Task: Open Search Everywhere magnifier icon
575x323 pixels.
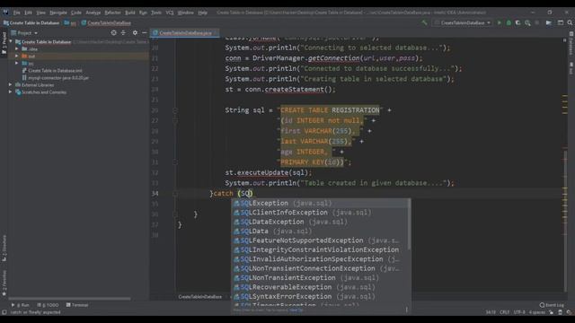Action: (570, 22)
